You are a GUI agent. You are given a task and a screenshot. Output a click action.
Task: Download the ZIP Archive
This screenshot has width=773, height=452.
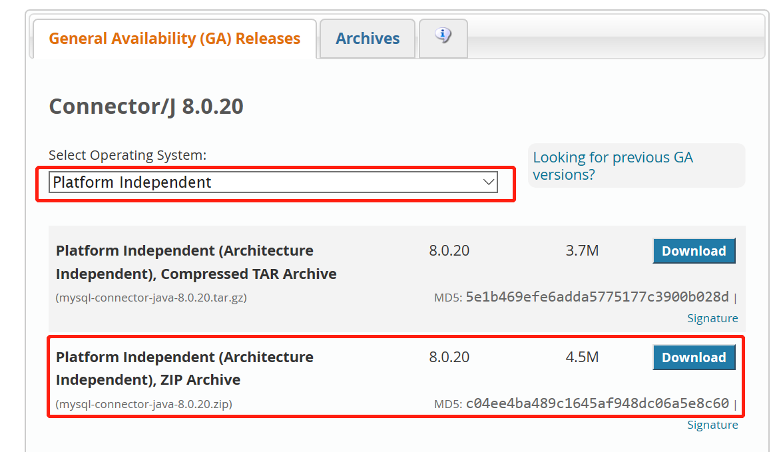click(x=694, y=357)
